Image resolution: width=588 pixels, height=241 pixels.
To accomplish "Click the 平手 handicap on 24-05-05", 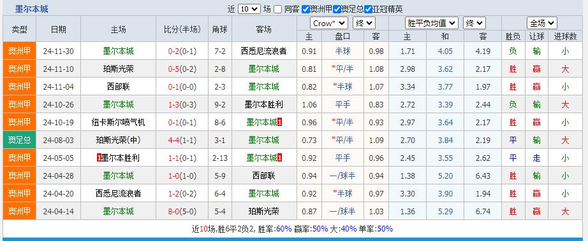I will 342,158.
